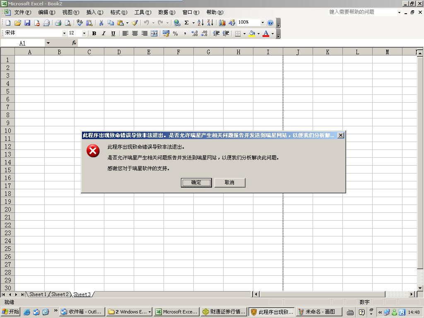Image resolution: width=424 pixels, height=318 pixels.
Task: Expand the font name dropdown
Action: tap(64, 33)
